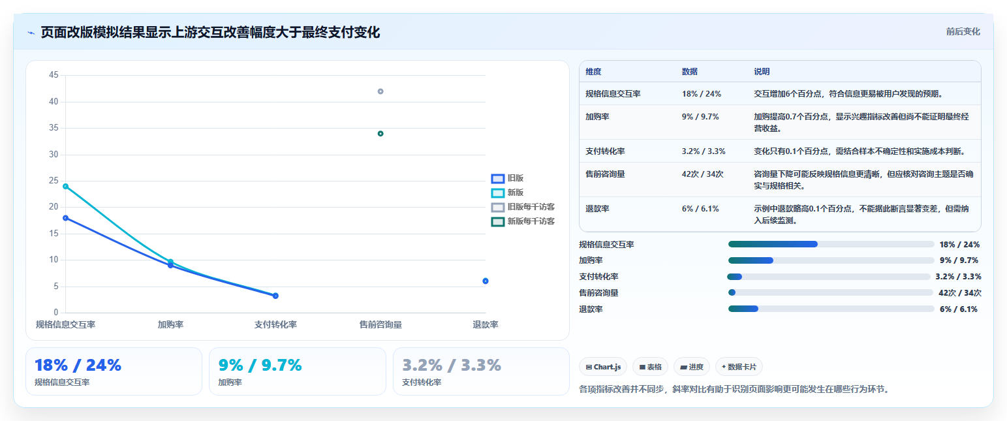Screen dimensions: 1007x421
Task: Open the 18% / 24% stat card
Action: click(114, 371)
